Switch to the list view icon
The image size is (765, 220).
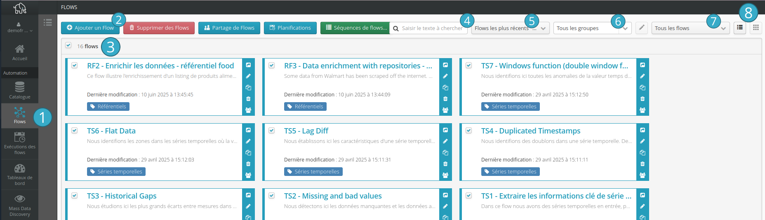tap(740, 28)
